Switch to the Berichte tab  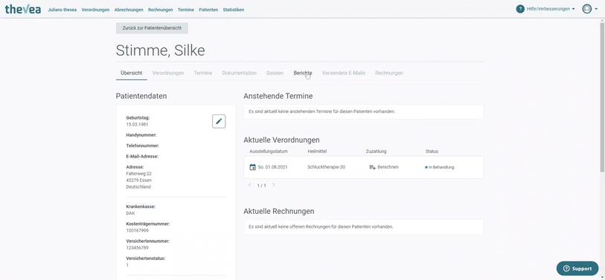[303, 73]
